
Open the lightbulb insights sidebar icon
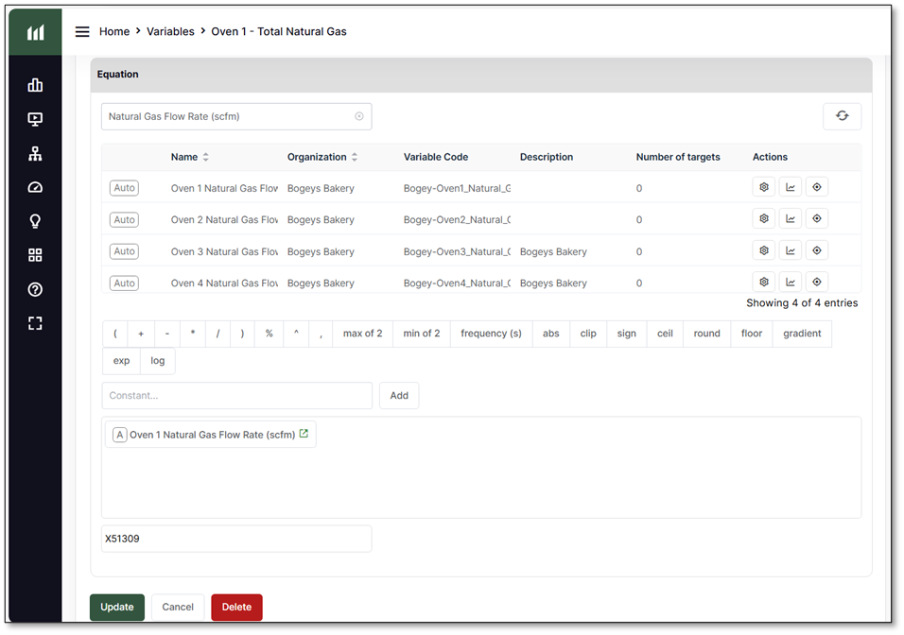point(35,221)
